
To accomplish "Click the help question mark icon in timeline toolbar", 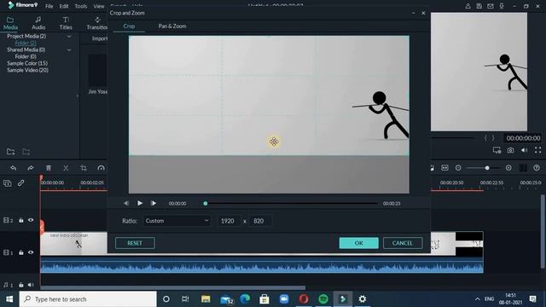I will pyautogui.click(x=537, y=168).
